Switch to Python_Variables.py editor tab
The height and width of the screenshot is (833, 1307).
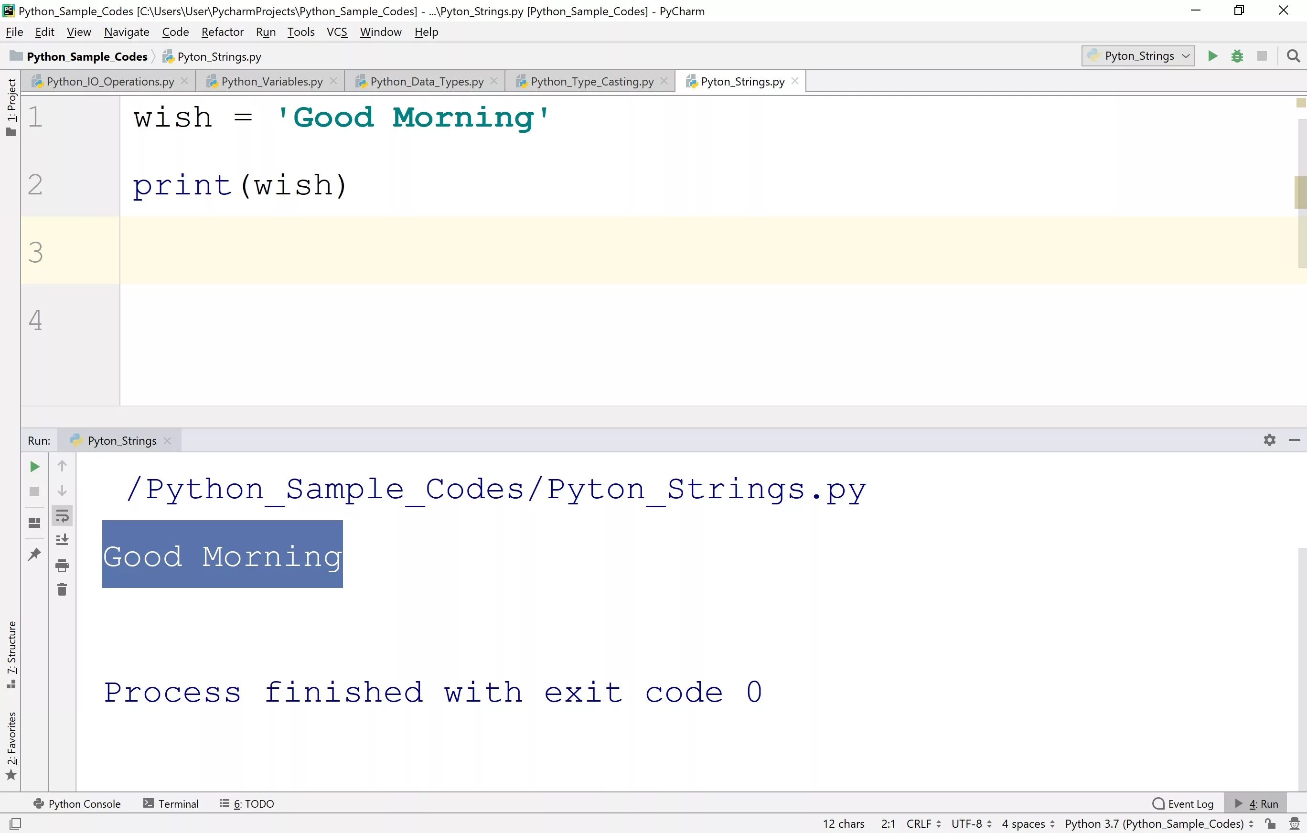point(271,81)
